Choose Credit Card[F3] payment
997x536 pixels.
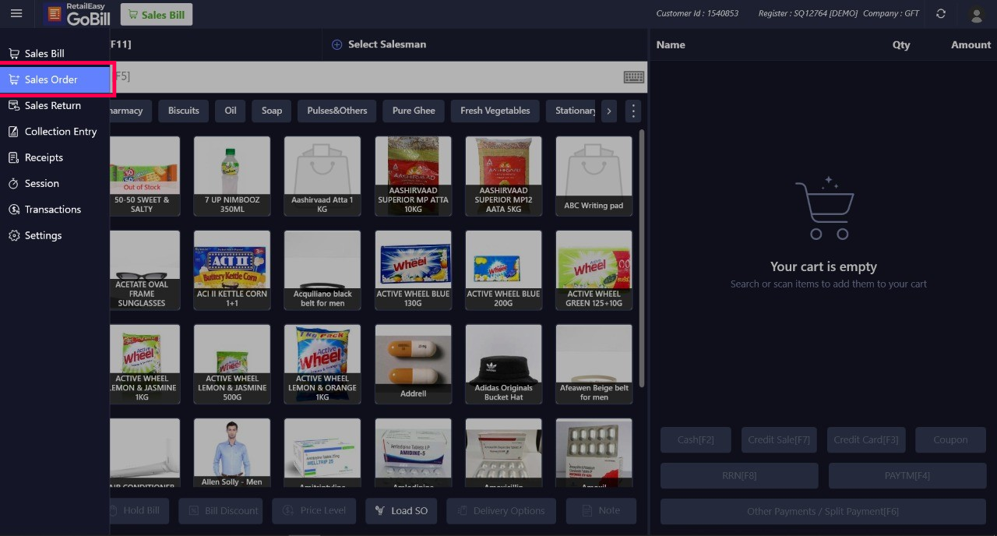866,440
